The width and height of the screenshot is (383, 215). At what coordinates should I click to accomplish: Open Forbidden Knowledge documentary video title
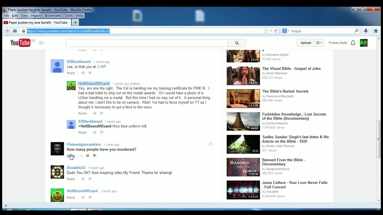coord(294,116)
